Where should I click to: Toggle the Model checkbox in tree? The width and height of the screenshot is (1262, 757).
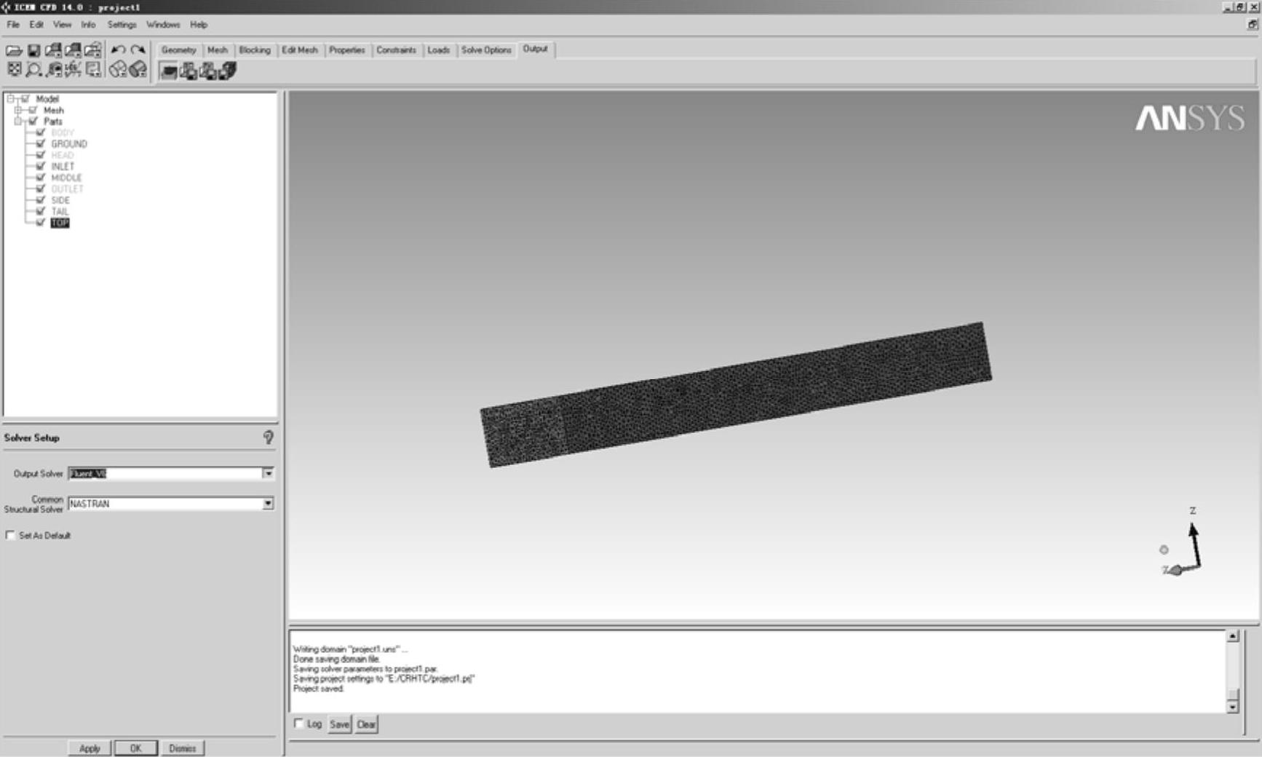[x=25, y=99]
